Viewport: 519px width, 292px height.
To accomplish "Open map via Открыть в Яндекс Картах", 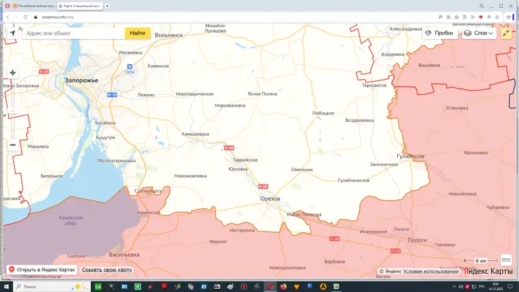I will click(x=42, y=269).
